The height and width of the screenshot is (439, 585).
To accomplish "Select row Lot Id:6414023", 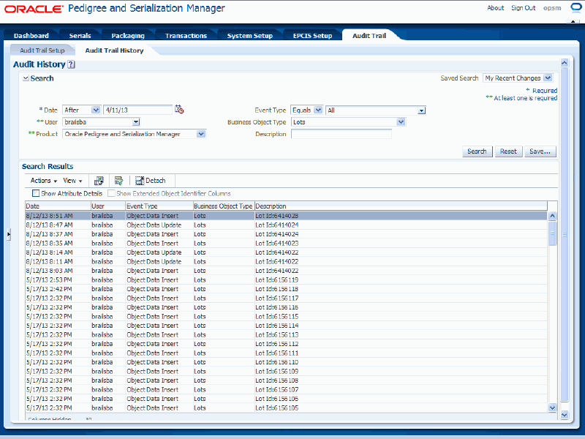I will (286, 244).
